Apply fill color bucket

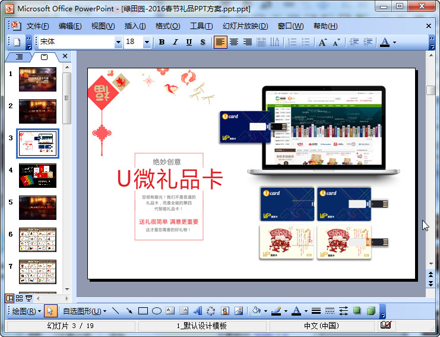256,311
